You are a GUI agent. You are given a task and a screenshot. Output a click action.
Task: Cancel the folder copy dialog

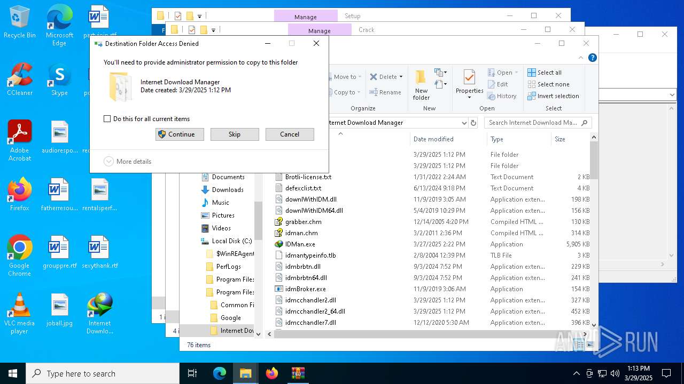point(290,134)
